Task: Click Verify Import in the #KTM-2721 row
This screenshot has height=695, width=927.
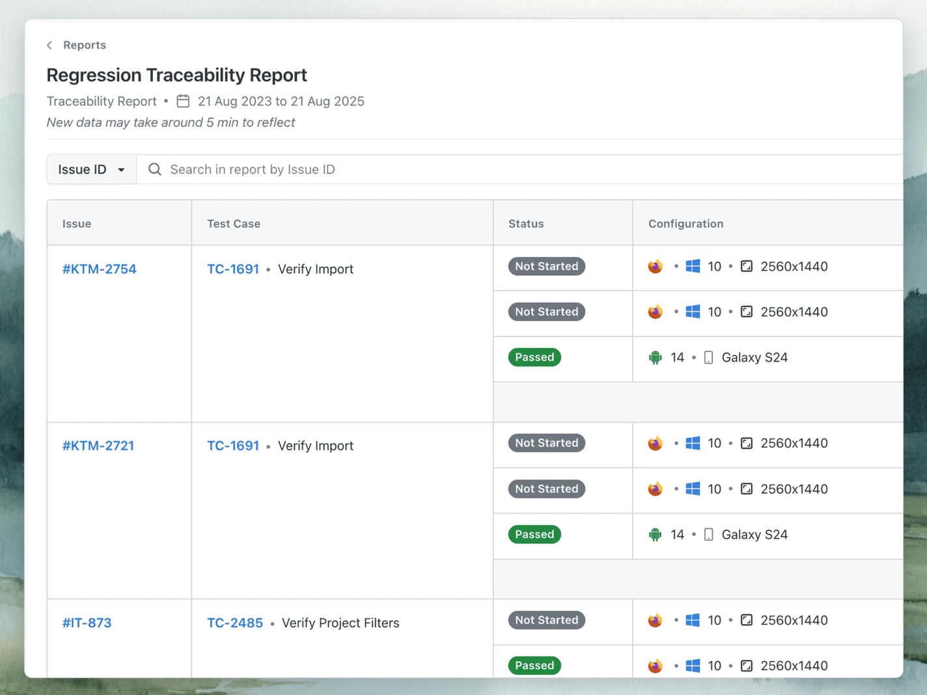Action: pyautogui.click(x=316, y=446)
